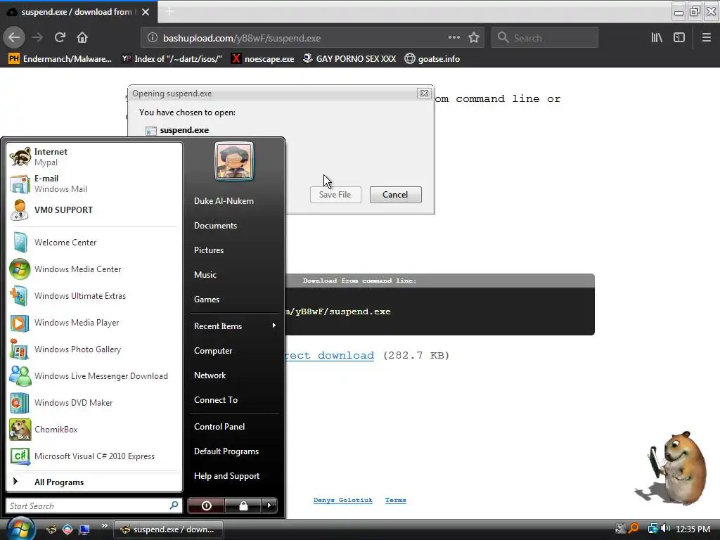Click the browser Search input field

click(x=545, y=38)
